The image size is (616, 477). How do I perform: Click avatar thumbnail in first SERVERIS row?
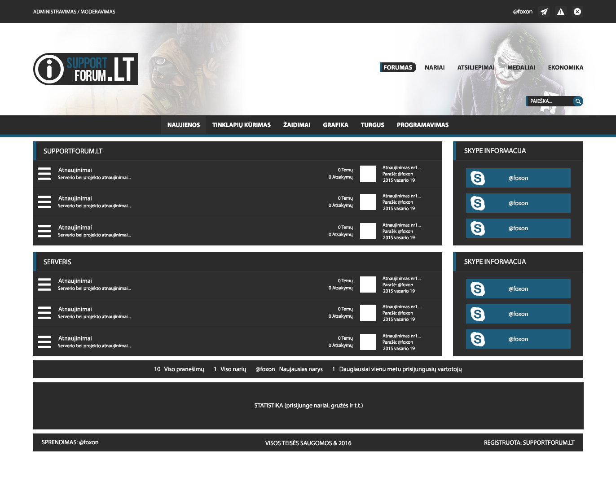368,284
